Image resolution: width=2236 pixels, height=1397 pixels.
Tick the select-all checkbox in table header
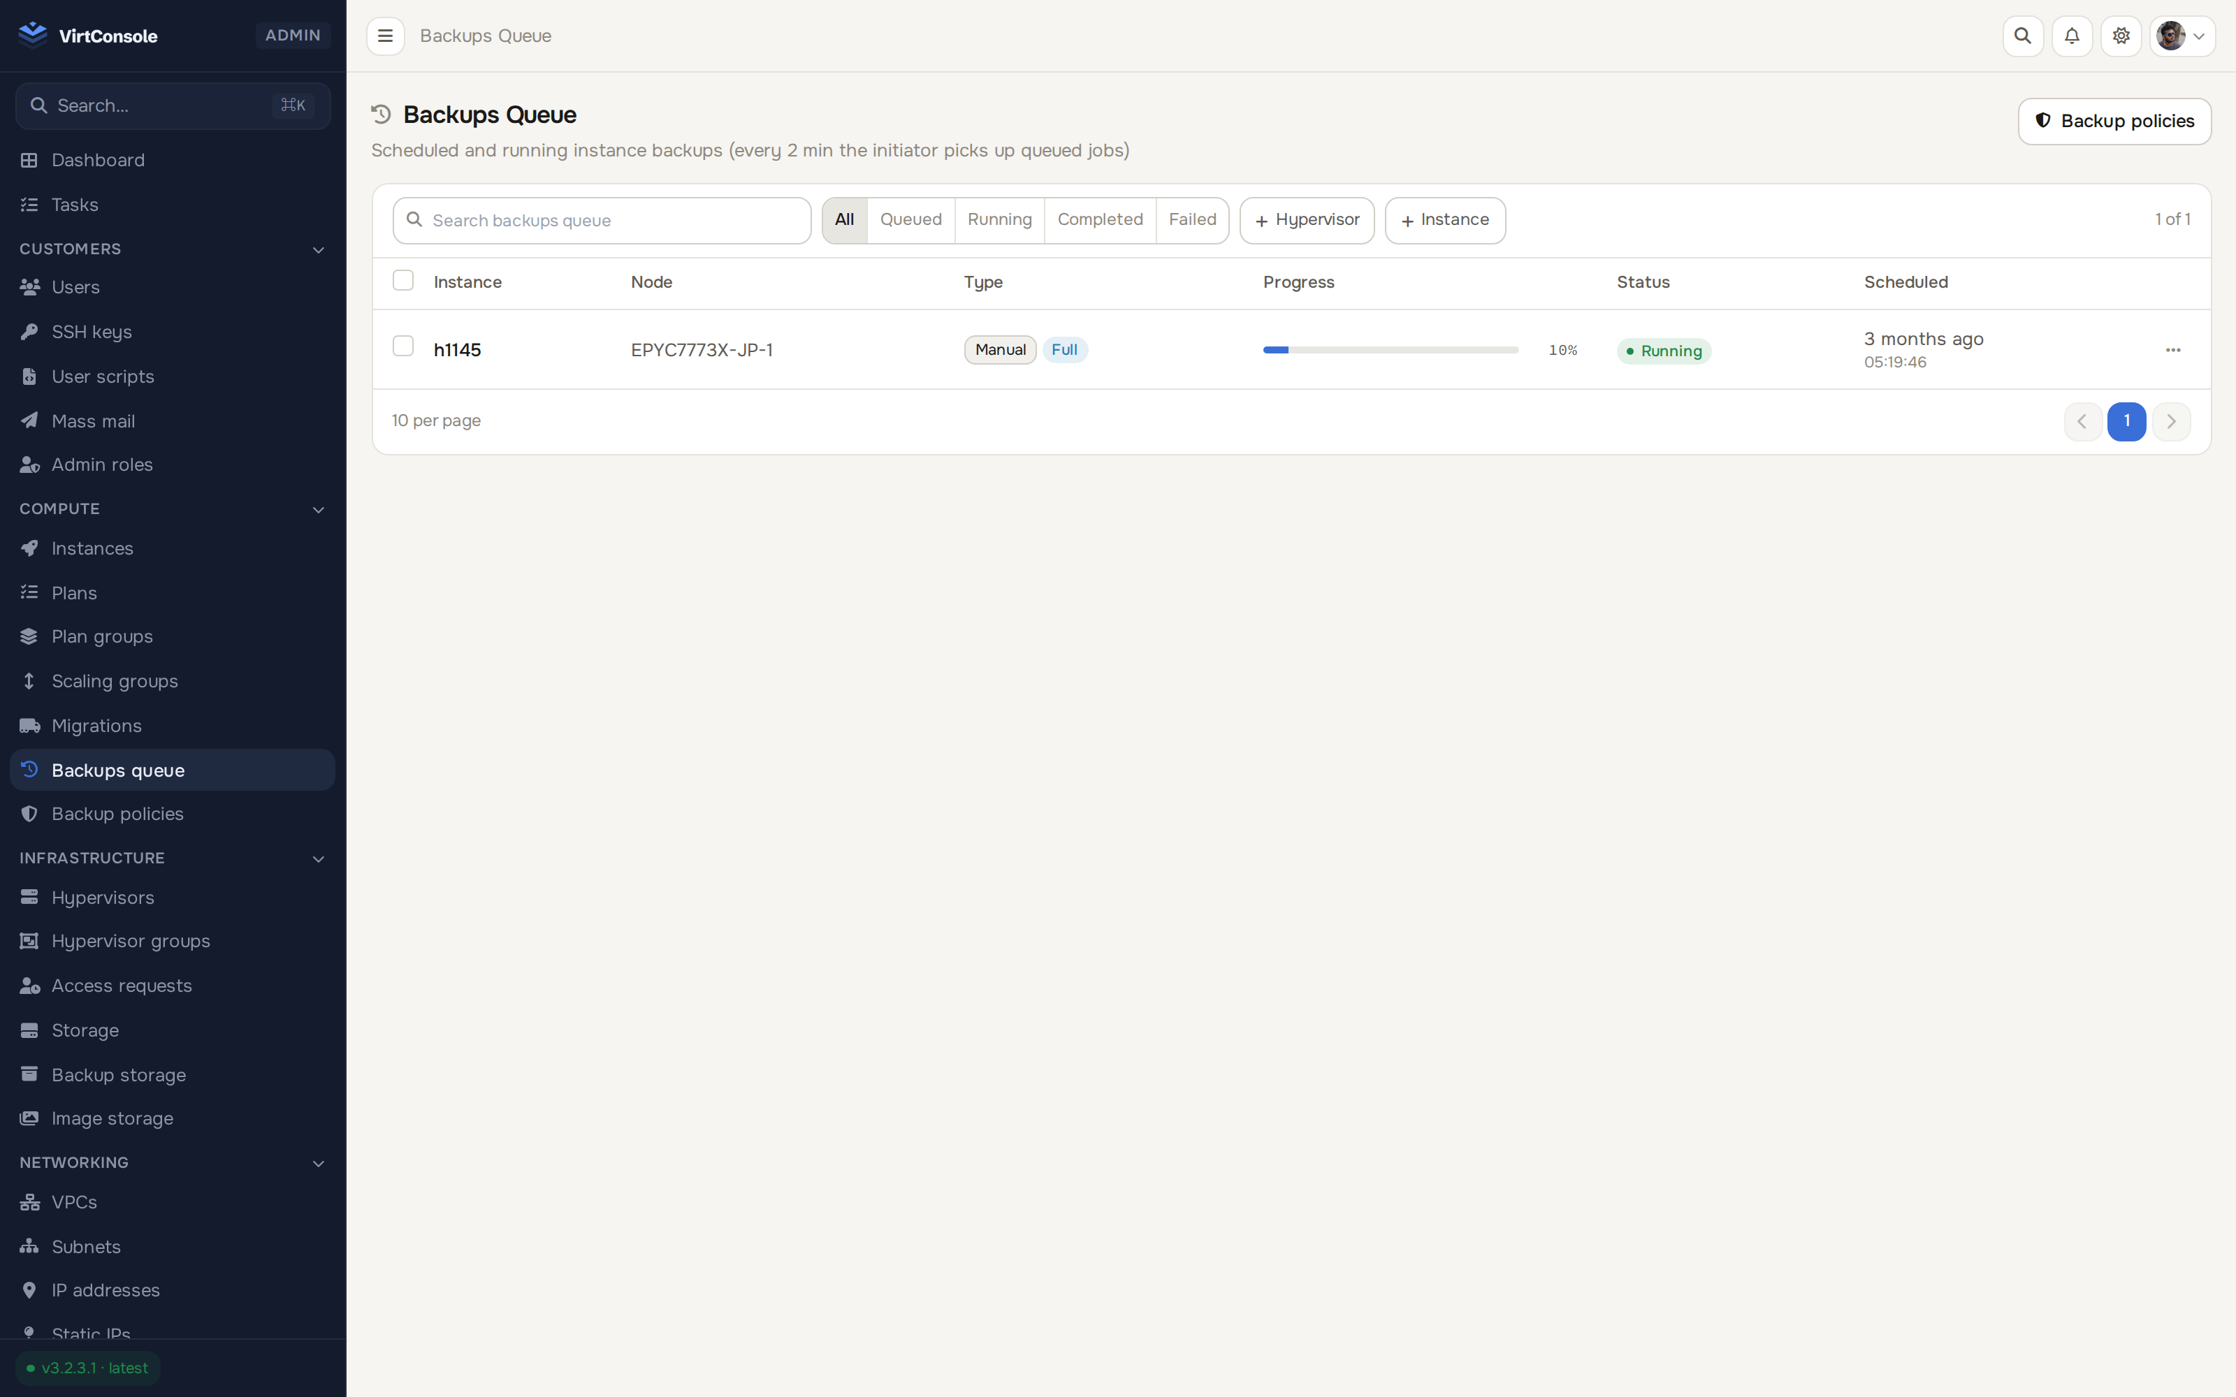403,280
